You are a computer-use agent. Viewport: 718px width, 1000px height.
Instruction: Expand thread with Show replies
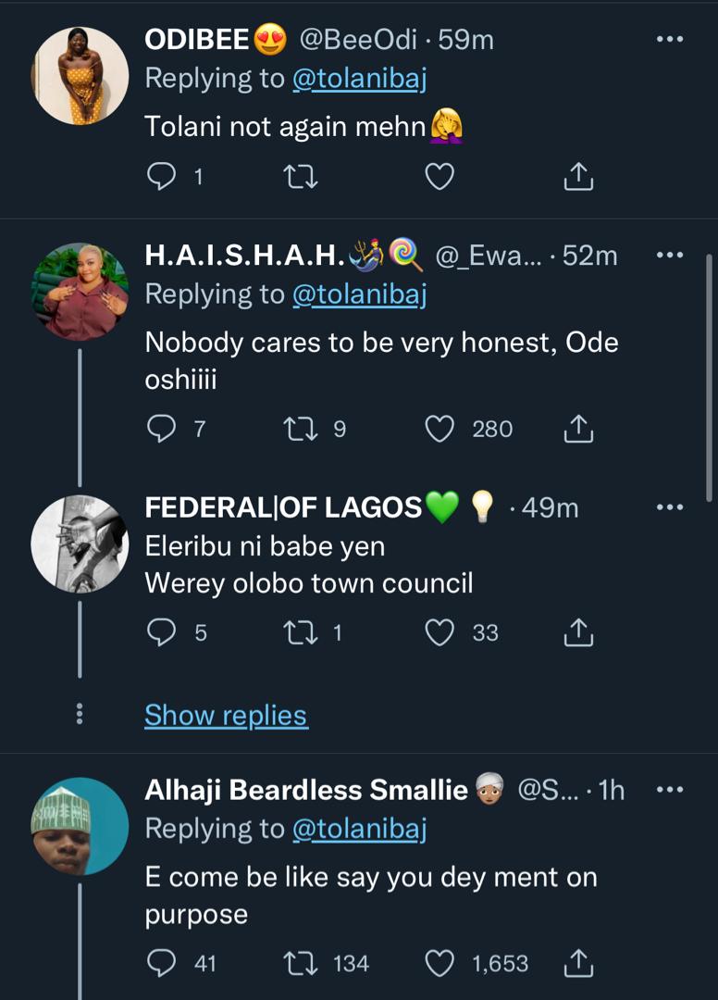tap(226, 715)
